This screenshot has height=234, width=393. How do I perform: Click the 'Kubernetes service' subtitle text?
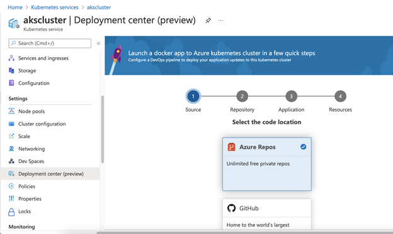(43, 29)
